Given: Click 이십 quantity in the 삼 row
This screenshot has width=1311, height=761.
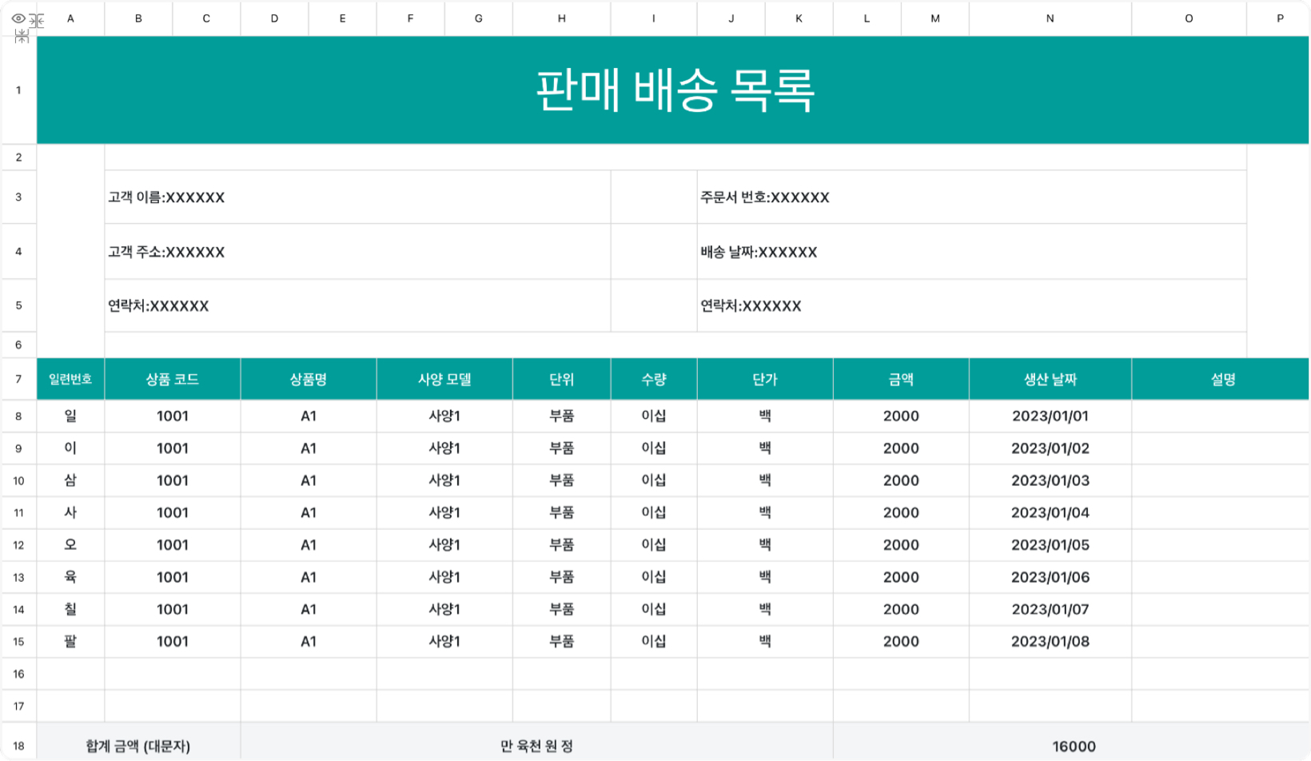Looking at the screenshot, I should 654,480.
